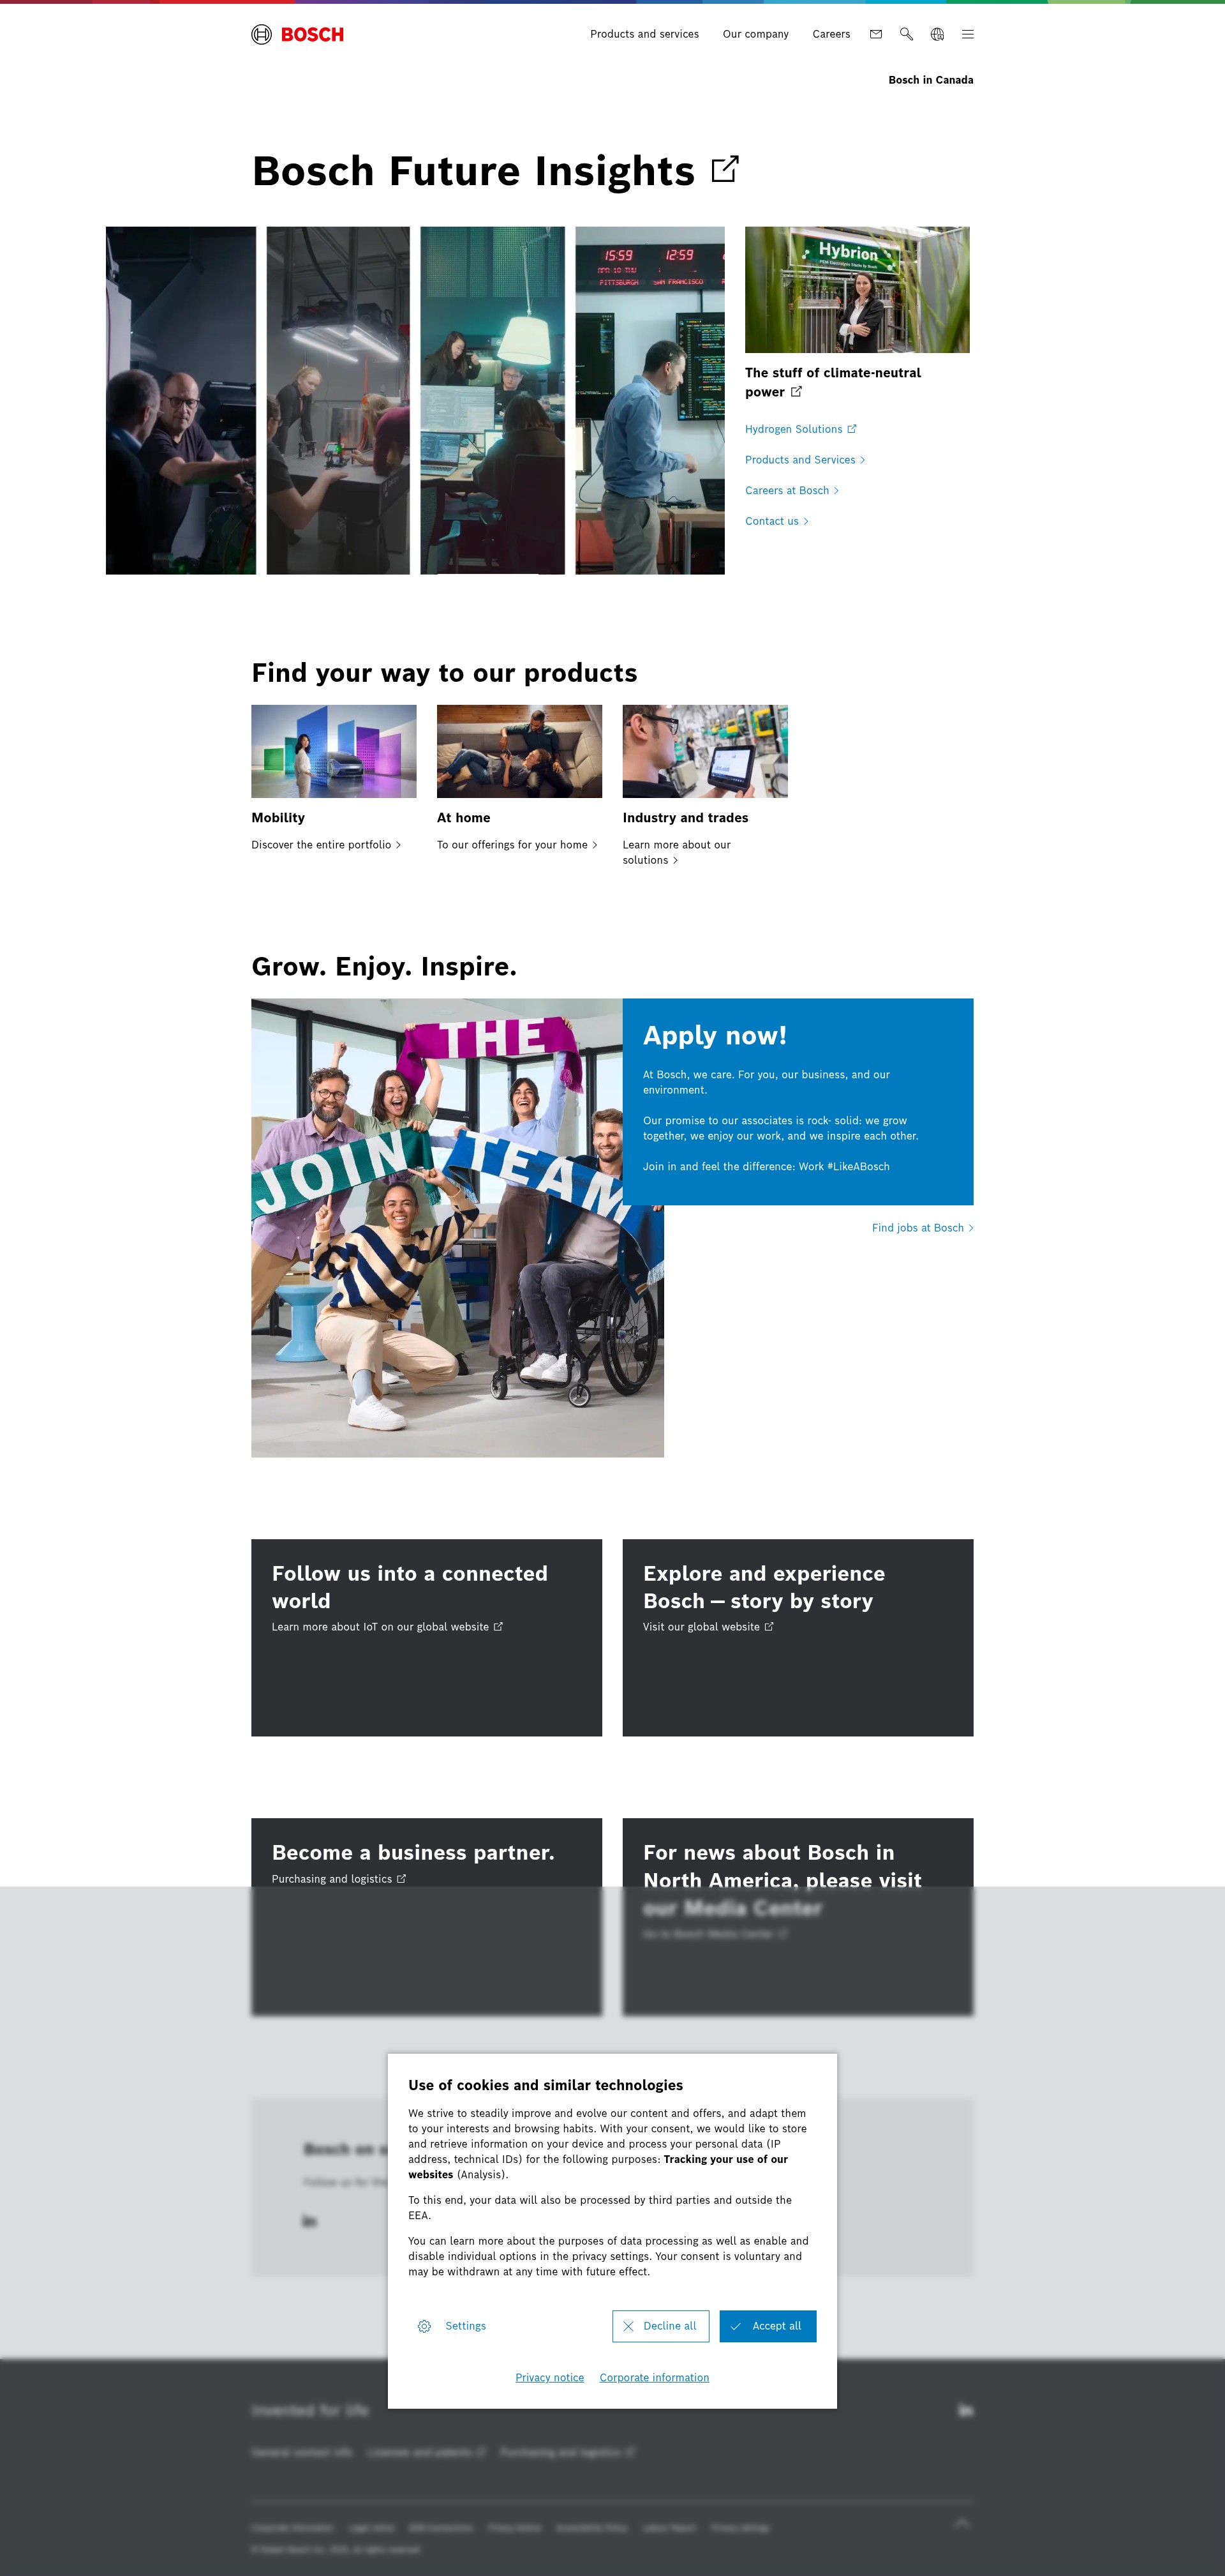Click the Mobility card title
1225x2576 pixels.
[278, 818]
